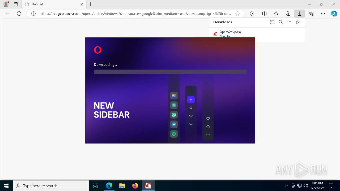
Task: Click the OperaSetup.exe download entry
Action: click(257, 34)
